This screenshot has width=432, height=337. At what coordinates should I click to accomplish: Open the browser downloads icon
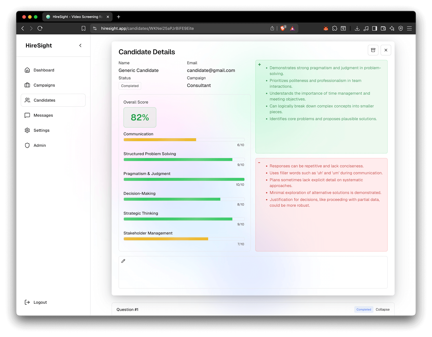coord(357,28)
